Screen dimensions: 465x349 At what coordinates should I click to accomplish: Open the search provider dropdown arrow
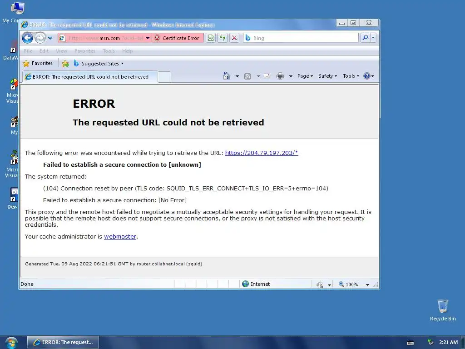click(x=373, y=38)
